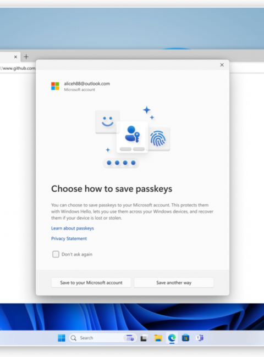
Task: Open a new browser tab
Action: click(x=26, y=57)
